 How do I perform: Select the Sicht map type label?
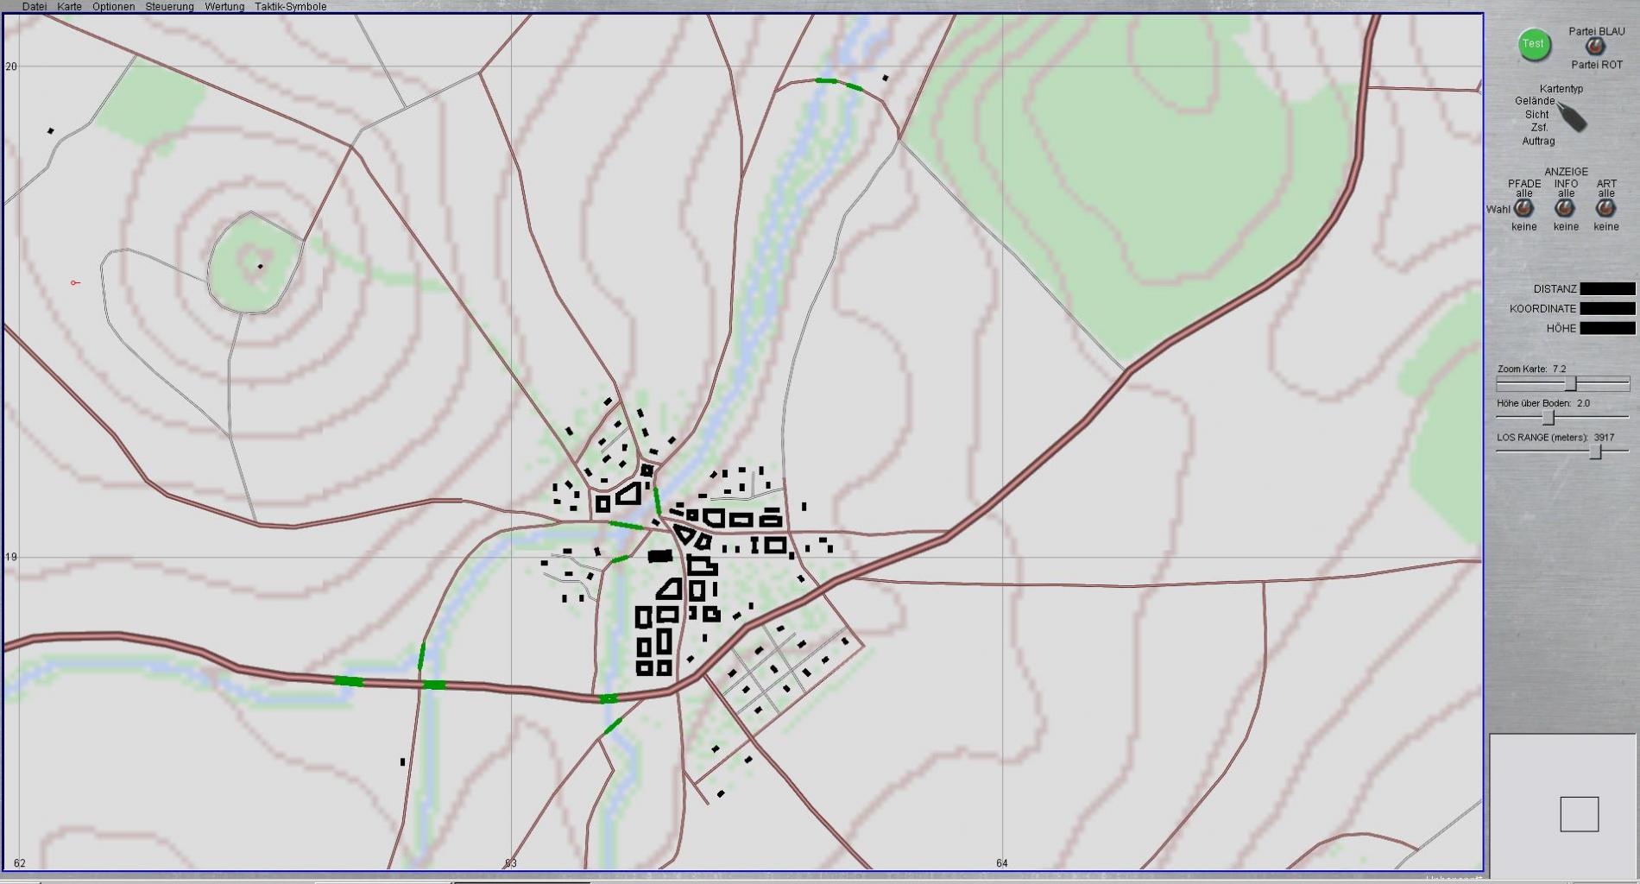pos(1536,114)
